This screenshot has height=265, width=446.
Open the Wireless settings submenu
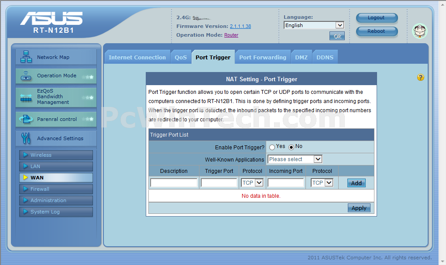pyautogui.click(x=56, y=155)
